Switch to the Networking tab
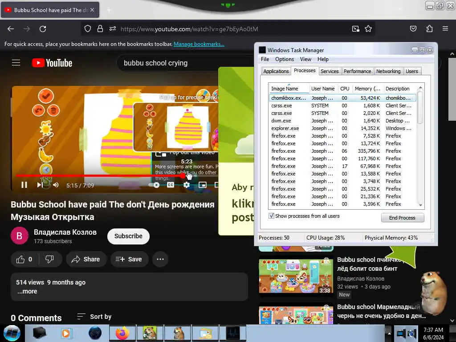The image size is (456, 342). (388, 71)
